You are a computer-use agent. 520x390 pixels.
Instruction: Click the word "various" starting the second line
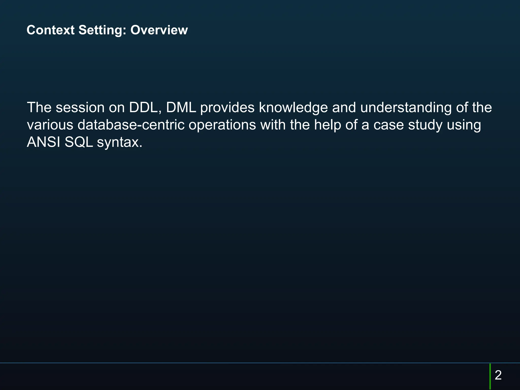50,125
